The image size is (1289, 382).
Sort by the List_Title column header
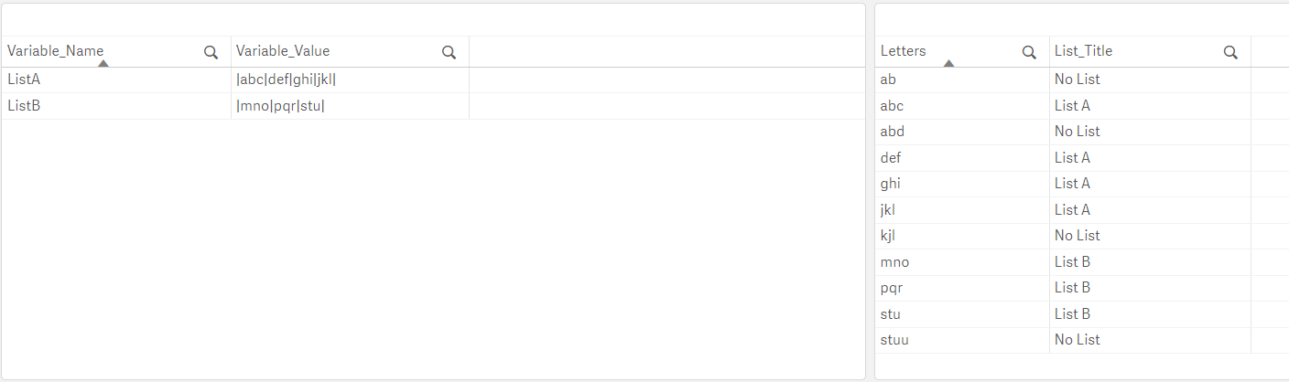coord(1083,51)
